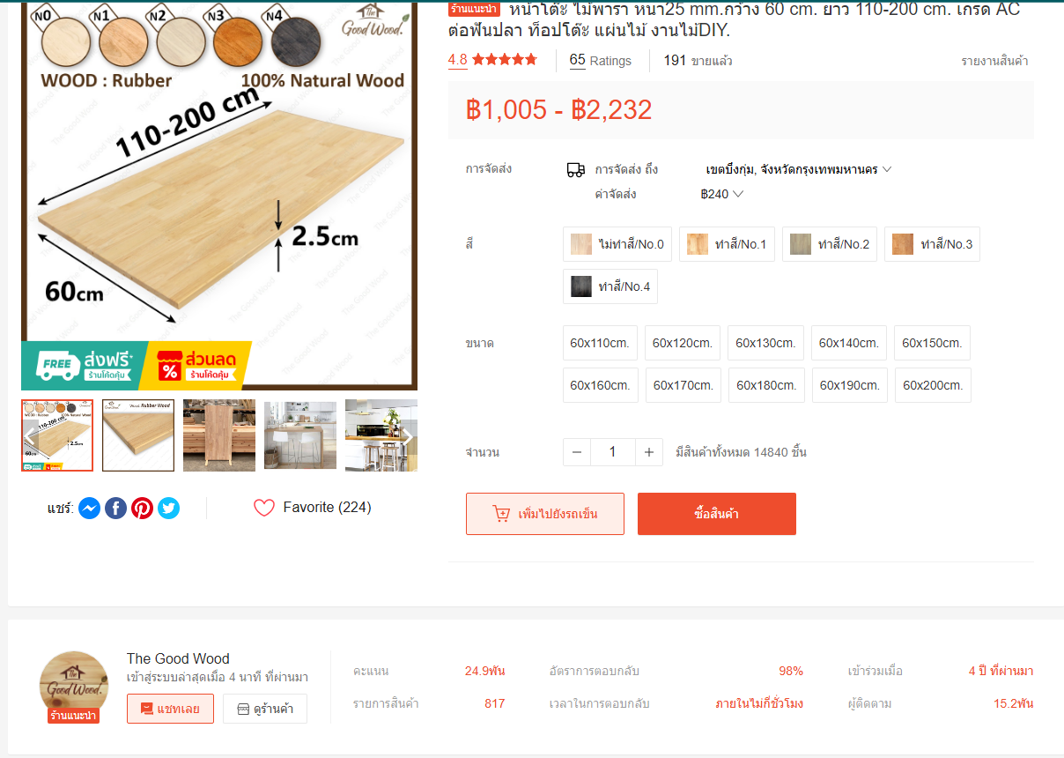The image size is (1064, 758).
Task: Pick the 60x150cm. size option
Action: pos(932,343)
